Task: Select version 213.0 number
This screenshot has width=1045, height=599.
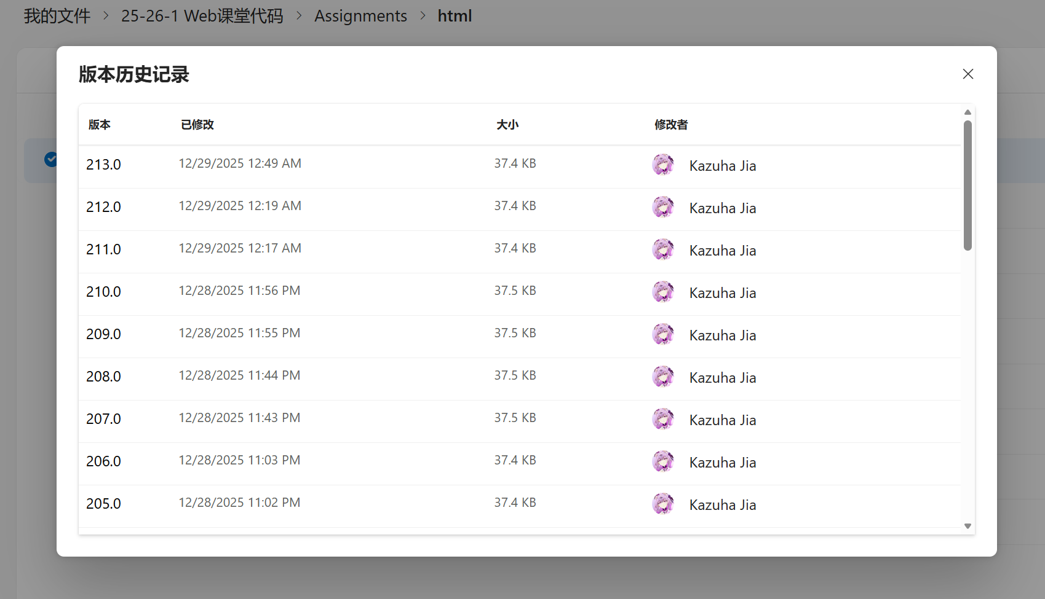Action: pyautogui.click(x=103, y=165)
